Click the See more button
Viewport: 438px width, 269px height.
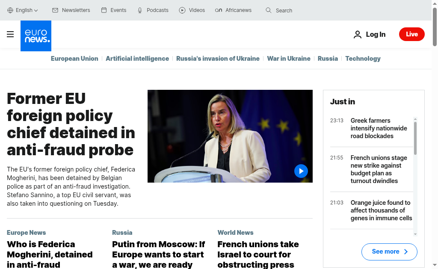click(x=389, y=251)
